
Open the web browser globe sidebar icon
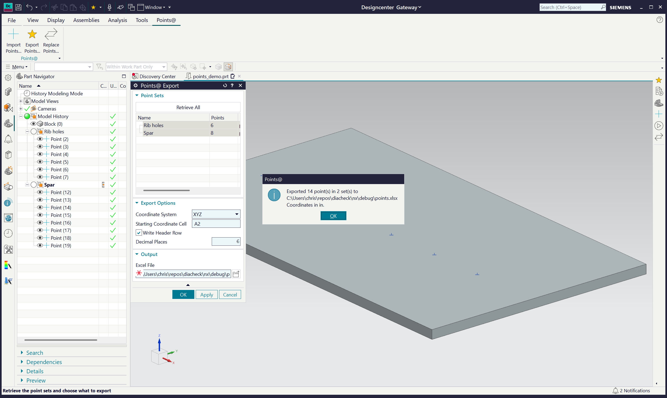[x=8, y=218]
